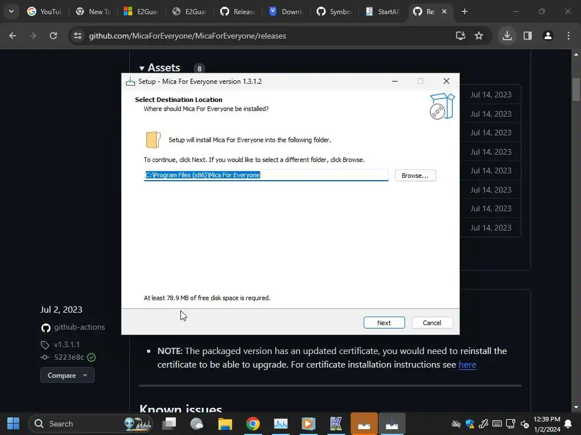Switch to the YouTube browser tab

(44, 11)
